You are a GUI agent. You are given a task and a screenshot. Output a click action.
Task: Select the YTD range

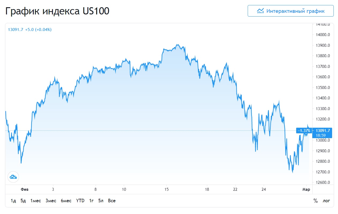tap(80, 201)
